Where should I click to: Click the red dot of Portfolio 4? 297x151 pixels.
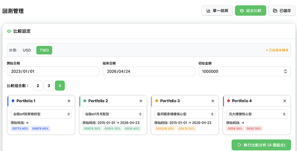(x=228, y=101)
